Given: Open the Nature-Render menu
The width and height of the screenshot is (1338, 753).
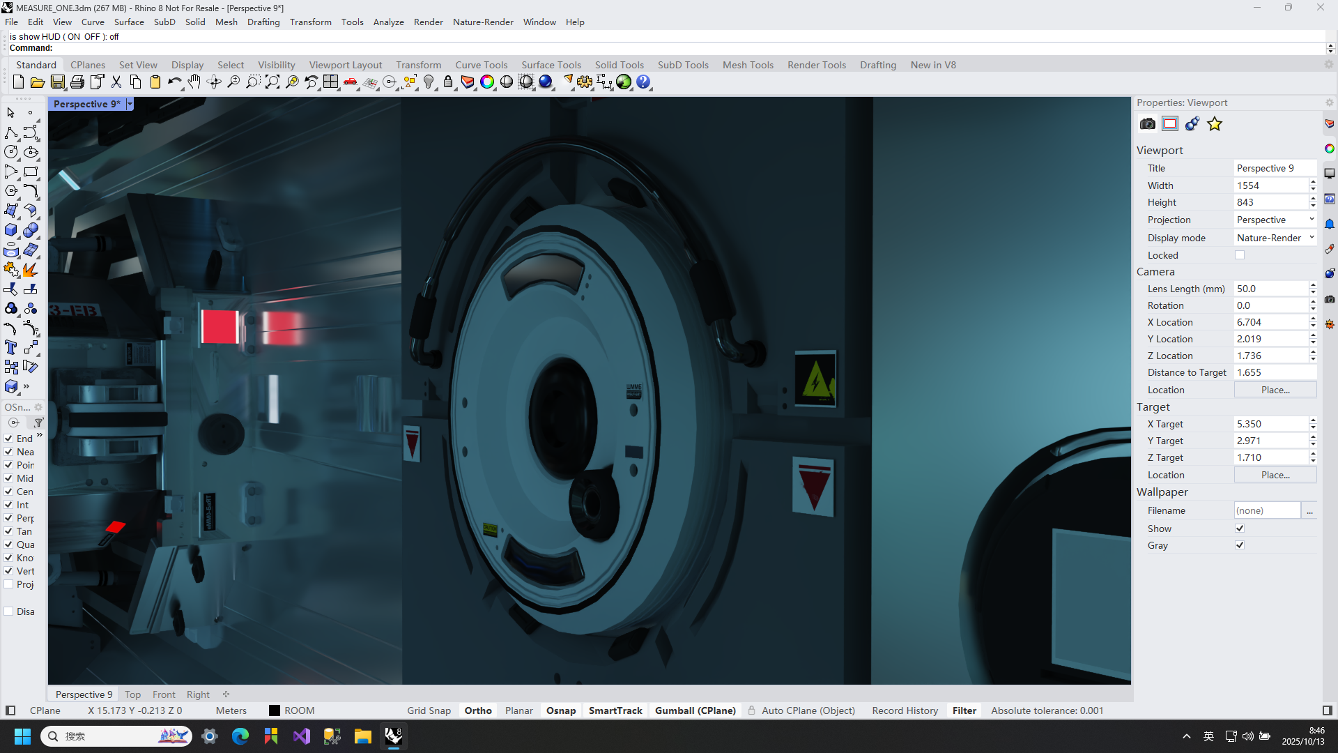Looking at the screenshot, I should point(482,22).
